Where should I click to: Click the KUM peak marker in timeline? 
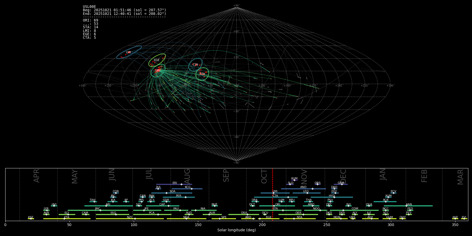[x=294, y=180]
